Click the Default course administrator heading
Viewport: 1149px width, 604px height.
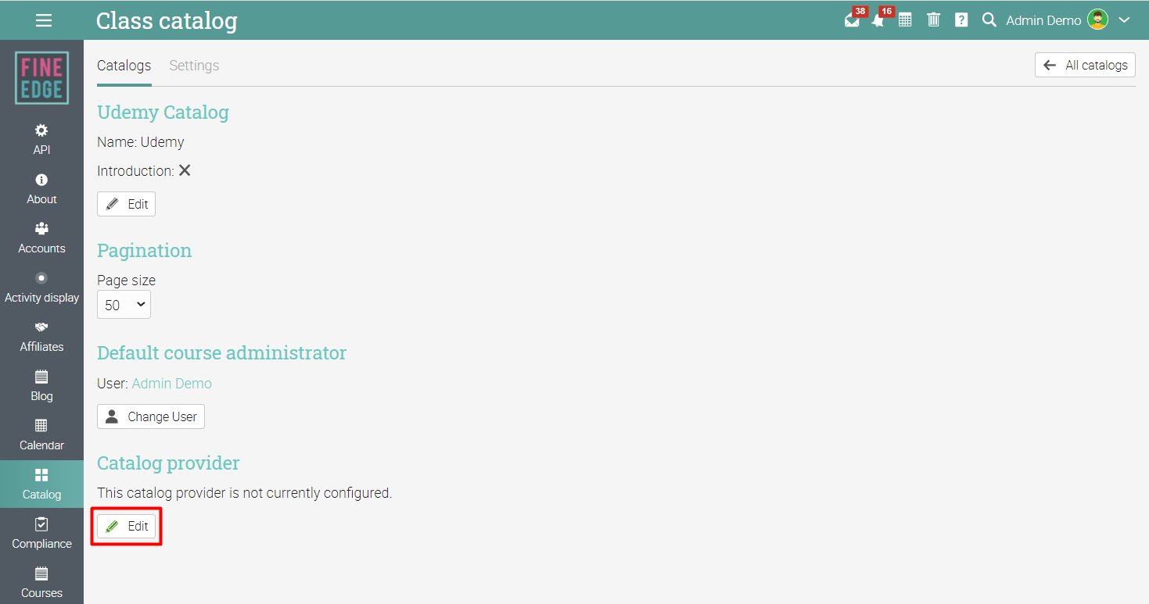pyautogui.click(x=221, y=353)
